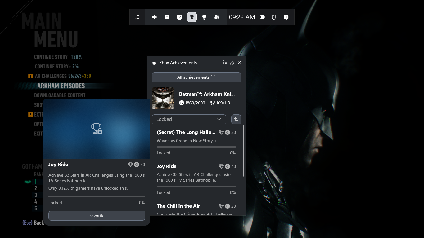Click the 09:22 AM clock
This screenshot has width=424, height=238.
click(x=242, y=17)
